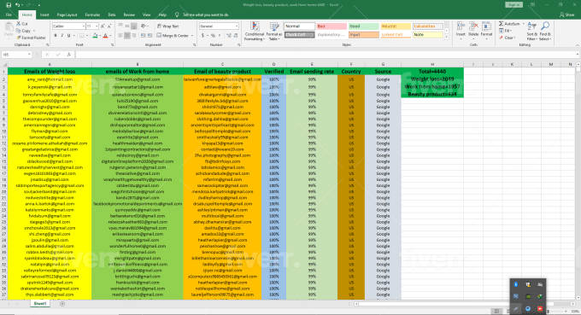
Task: Apply the Good cell style
Action: coord(363,26)
